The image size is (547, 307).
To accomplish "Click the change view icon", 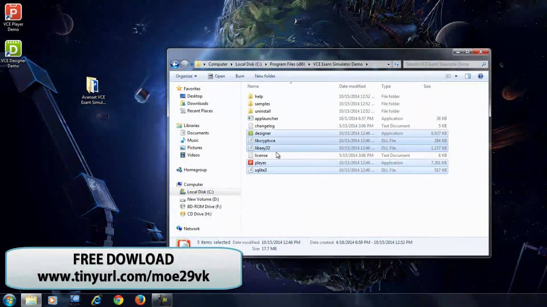I will 448,76.
